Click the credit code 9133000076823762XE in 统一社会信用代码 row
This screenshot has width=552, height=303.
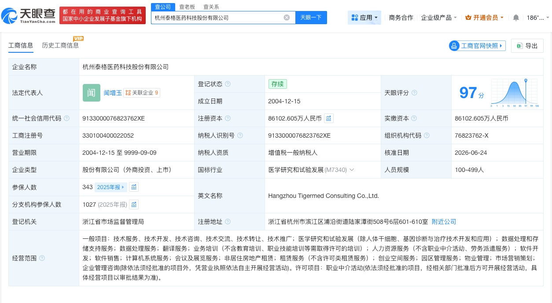114,118
